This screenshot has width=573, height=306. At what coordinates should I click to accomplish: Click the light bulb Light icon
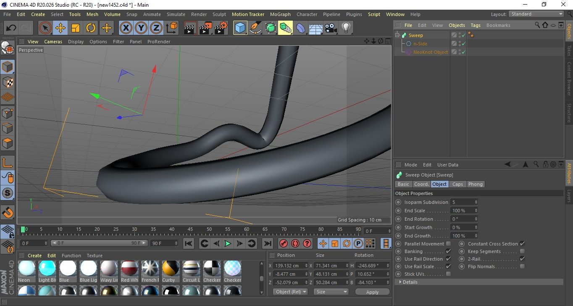coord(346,28)
